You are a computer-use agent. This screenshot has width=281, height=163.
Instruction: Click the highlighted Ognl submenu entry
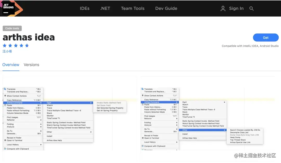point(68,103)
